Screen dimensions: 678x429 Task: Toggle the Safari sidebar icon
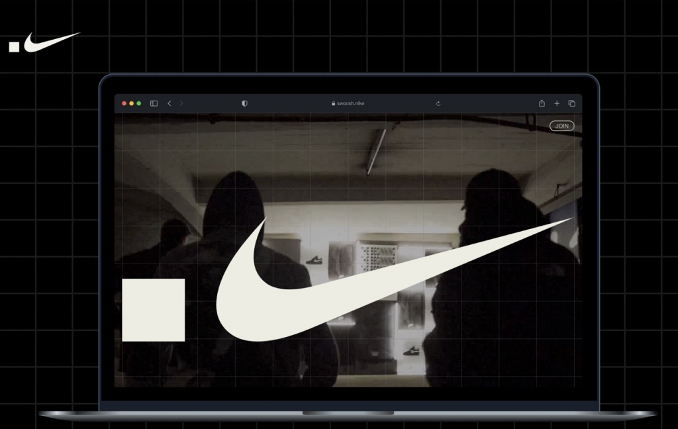pos(154,103)
